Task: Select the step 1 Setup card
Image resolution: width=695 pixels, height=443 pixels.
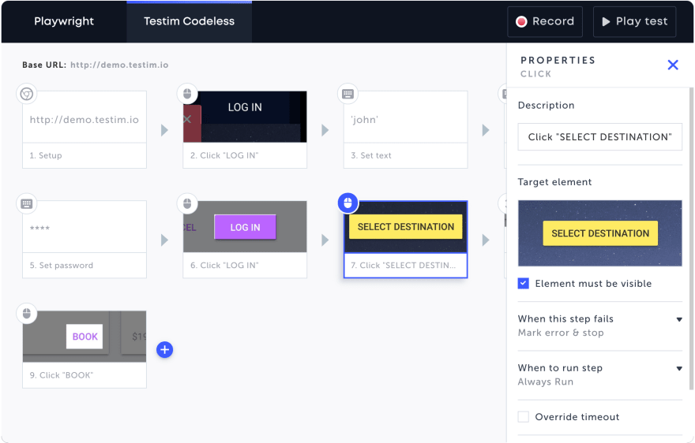Action: coord(85,130)
